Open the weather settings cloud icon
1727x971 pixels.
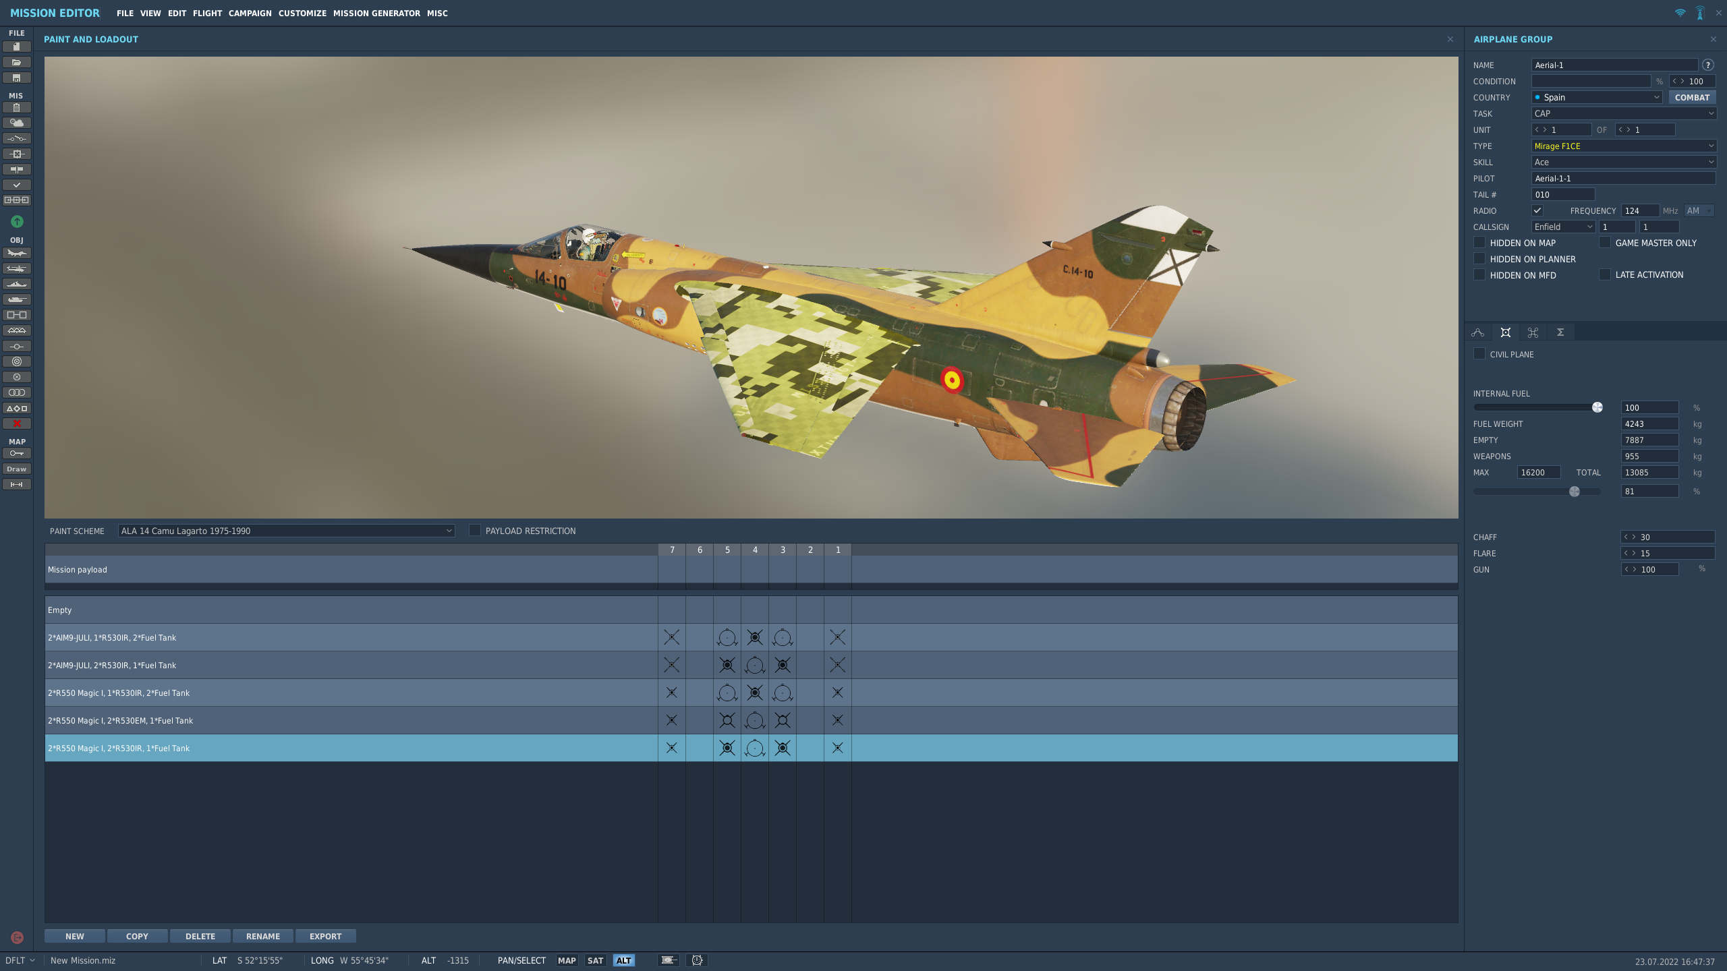pos(17,123)
